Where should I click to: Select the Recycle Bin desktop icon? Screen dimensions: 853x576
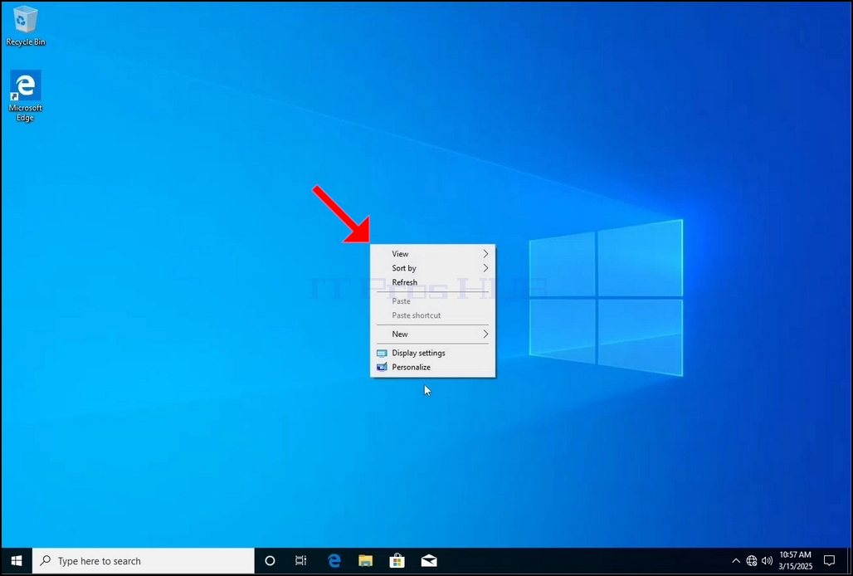tap(25, 26)
